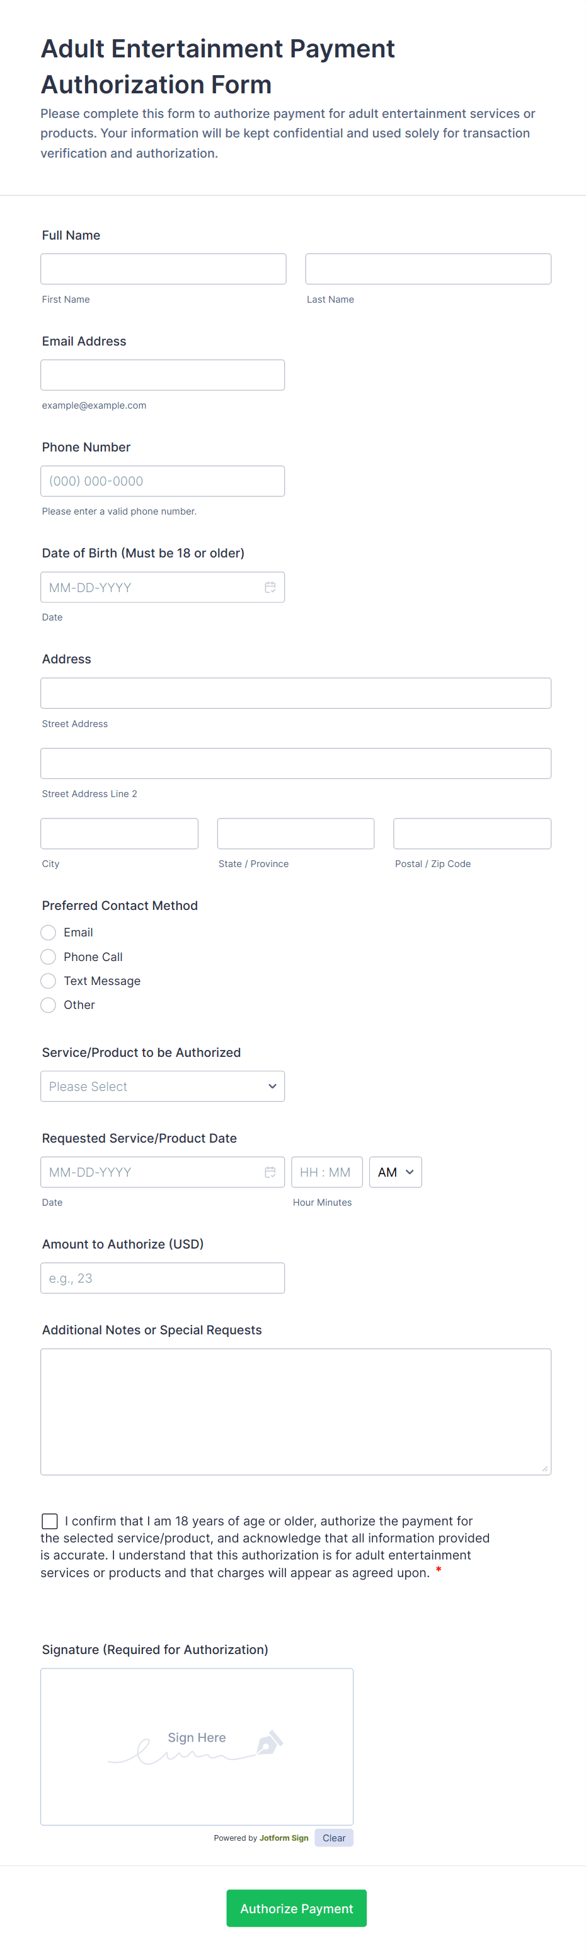Open the AM/PM time selector
586x1958 pixels.
coord(394,1172)
